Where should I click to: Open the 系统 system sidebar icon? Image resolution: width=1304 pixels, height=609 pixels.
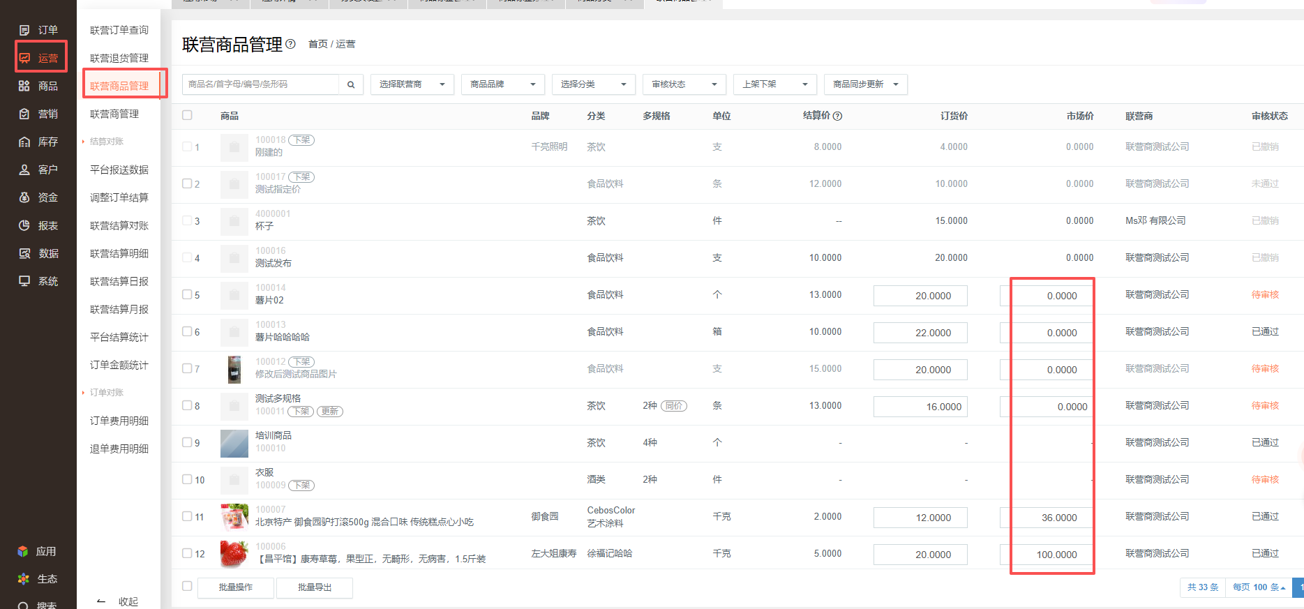pyautogui.click(x=24, y=281)
